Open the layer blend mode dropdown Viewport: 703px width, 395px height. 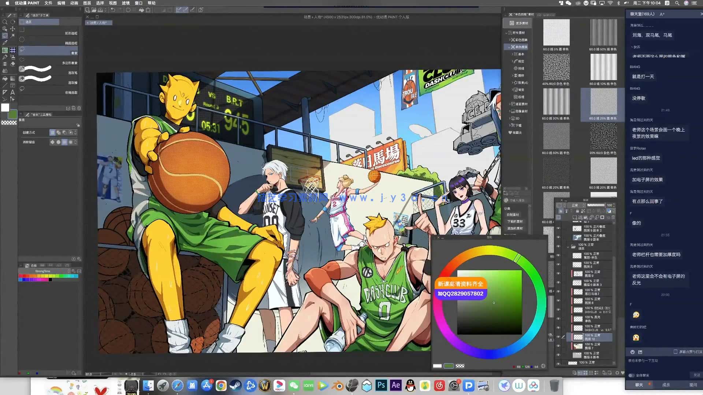coord(576,205)
